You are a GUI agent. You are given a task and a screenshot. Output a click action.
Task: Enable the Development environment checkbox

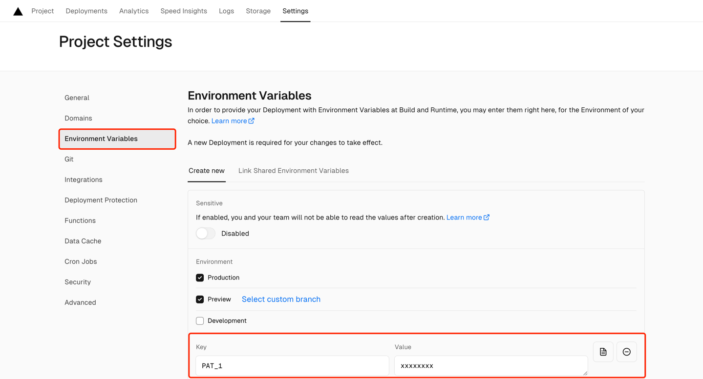tap(200, 321)
